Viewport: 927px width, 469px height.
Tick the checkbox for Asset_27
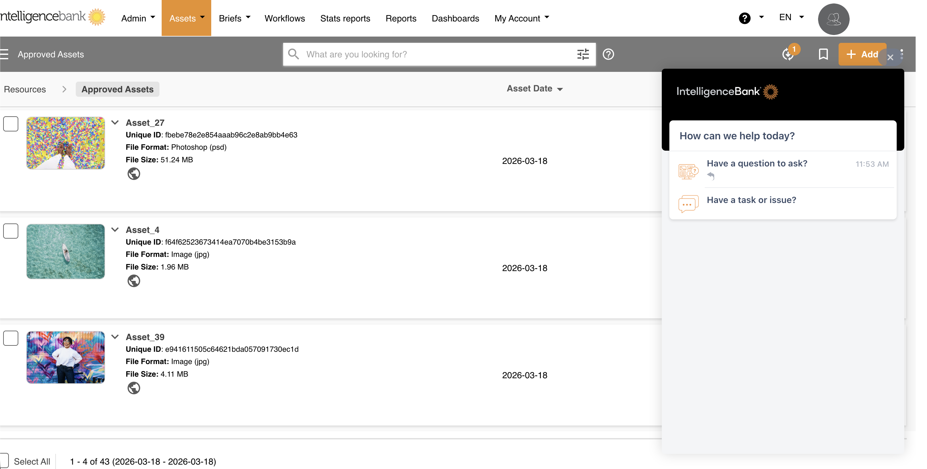pos(11,124)
